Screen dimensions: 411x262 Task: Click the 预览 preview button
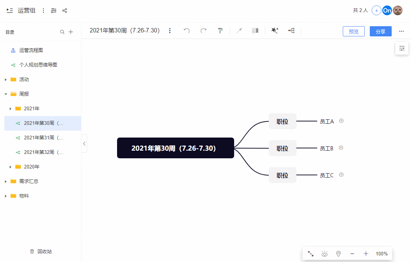click(354, 31)
